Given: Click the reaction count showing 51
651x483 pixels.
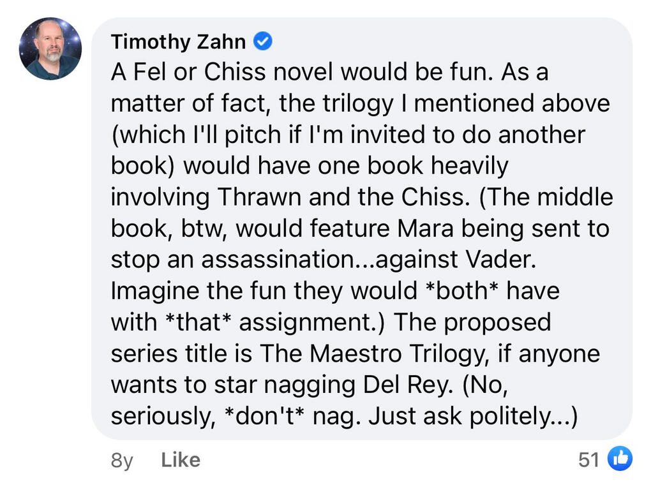Looking at the screenshot, I should 588,458.
